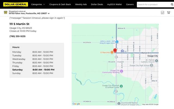Open Weekly Ads page
174x109 pixels.
[81, 4]
